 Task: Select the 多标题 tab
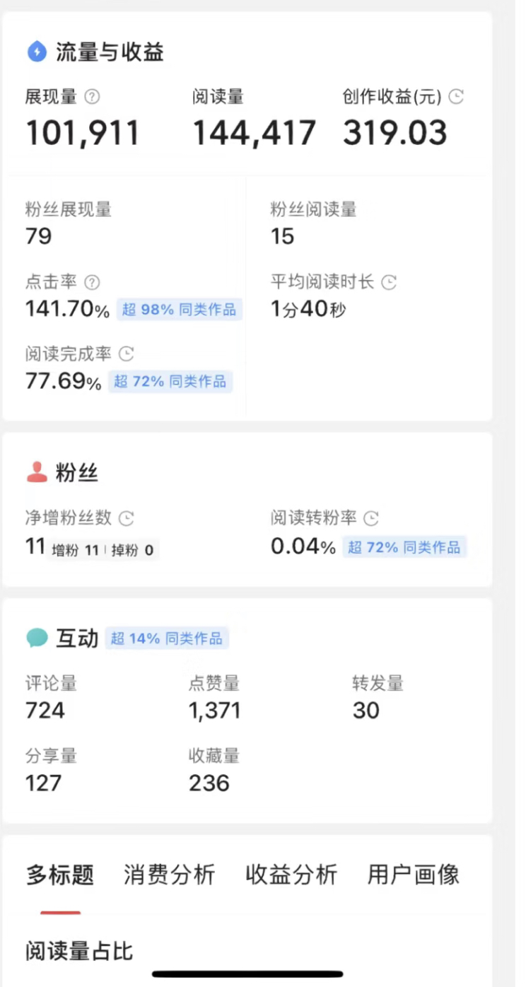[x=60, y=875]
